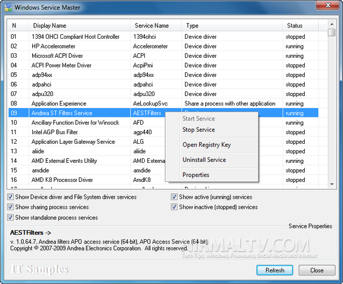Click the AESTFilters -> description heading

[x=30, y=233]
